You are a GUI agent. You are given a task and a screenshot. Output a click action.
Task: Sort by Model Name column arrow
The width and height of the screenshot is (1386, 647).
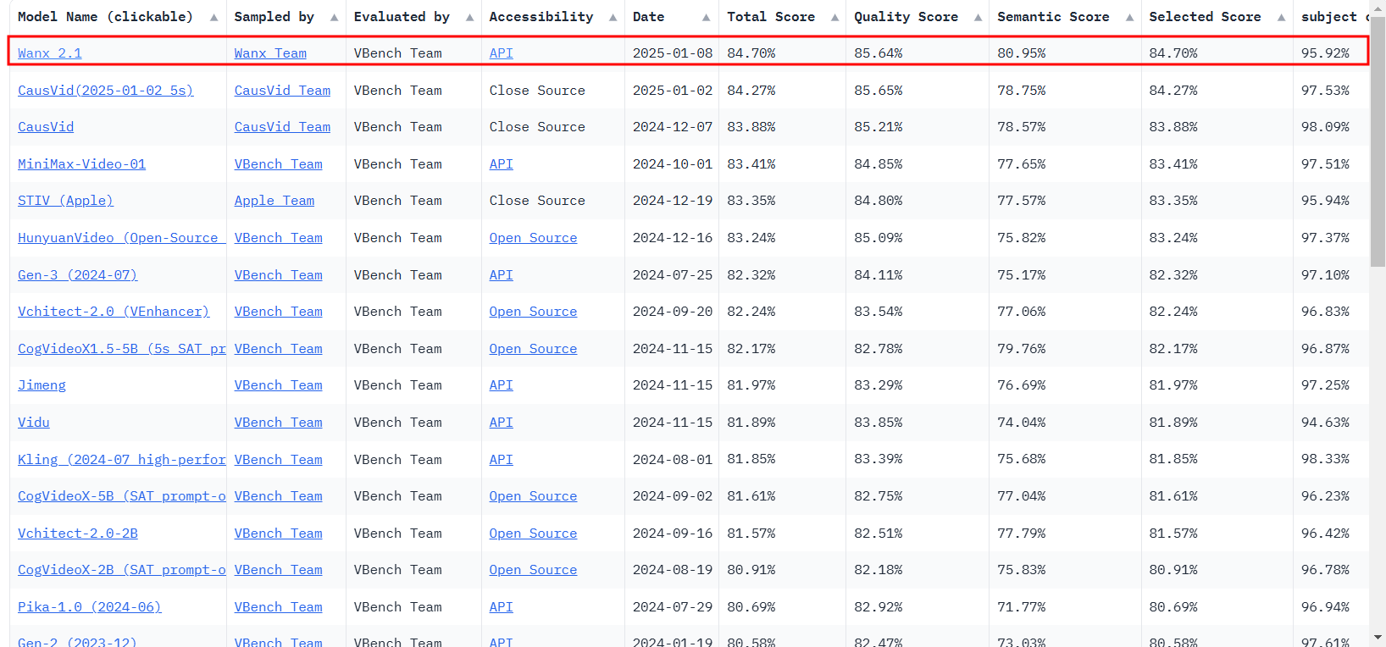coord(214,18)
